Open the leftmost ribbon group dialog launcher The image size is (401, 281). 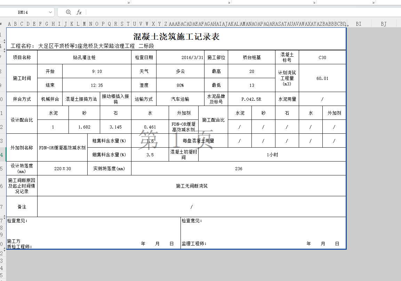tap(128, 2)
